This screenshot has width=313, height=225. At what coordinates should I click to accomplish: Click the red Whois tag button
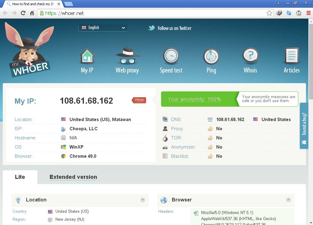[x=139, y=100]
